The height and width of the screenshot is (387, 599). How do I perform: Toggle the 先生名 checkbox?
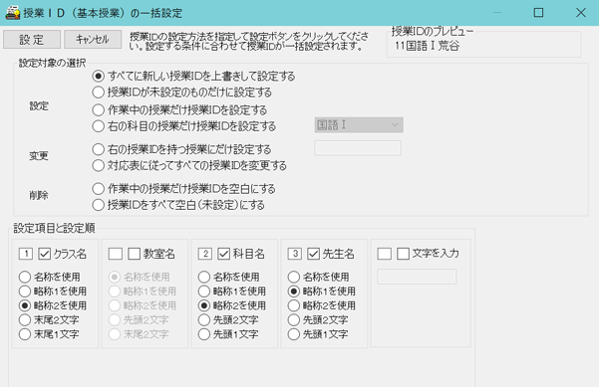pyautogui.click(x=314, y=254)
